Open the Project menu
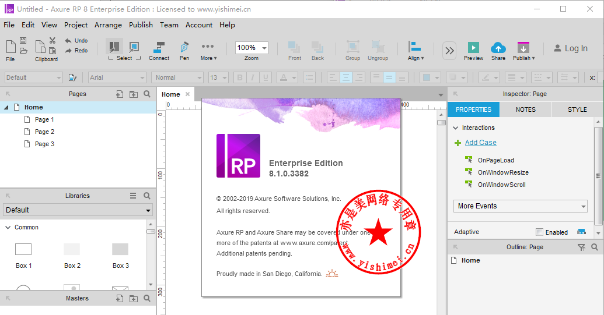This screenshot has width=604, height=315. pos(76,25)
